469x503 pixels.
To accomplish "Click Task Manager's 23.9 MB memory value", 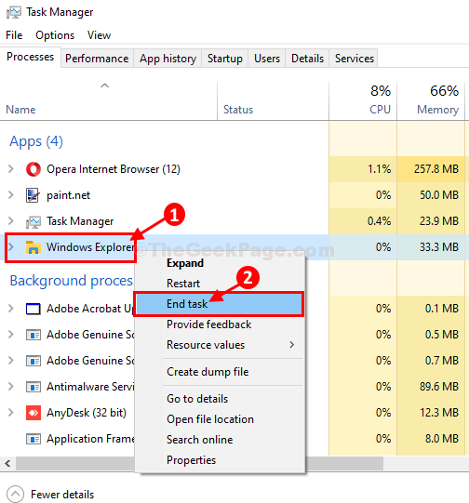I will (x=439, y=221).
